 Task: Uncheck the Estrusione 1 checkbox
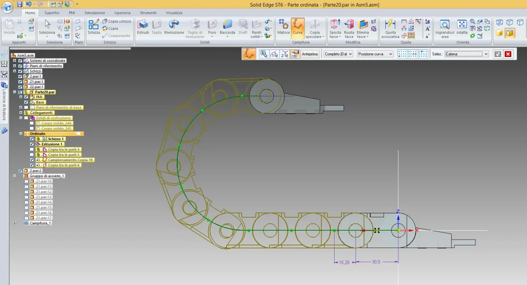click(x=32, y=144)
